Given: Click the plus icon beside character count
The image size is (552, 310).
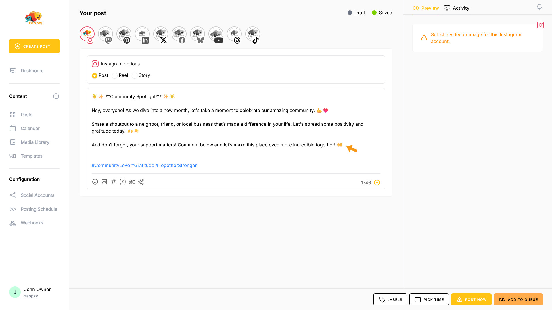Looking at the screenshot, I should (377, 183).
